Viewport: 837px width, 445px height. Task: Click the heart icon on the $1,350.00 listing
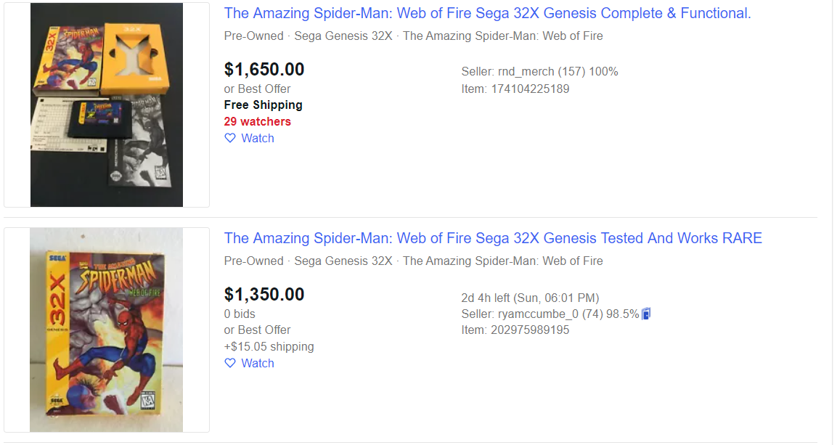230,363
